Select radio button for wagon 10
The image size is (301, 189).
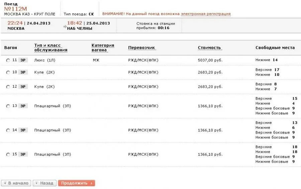[x=8, y=72]
